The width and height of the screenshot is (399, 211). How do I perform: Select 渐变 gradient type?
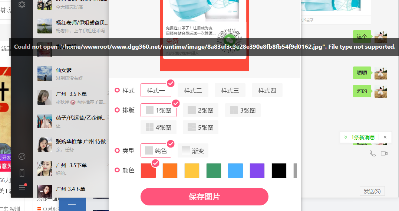tap(193, 150)
